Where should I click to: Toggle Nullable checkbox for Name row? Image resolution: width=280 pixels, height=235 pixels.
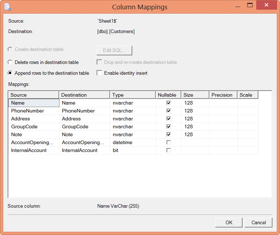click(168, 103)
